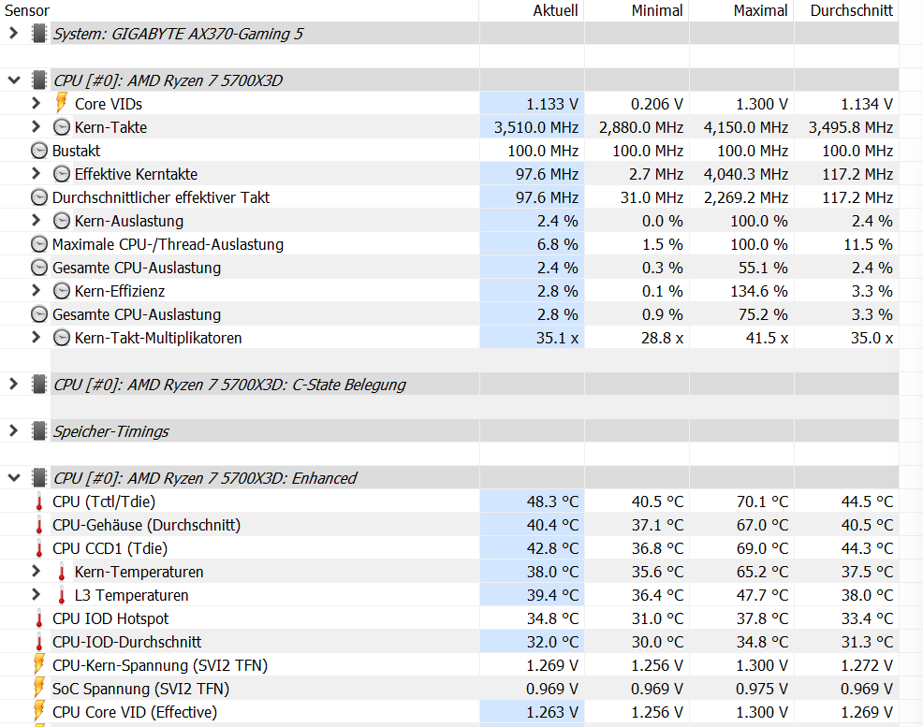Click thermometer icon beside CPU CCD1 (Tdie)

[x=39, y=548]
